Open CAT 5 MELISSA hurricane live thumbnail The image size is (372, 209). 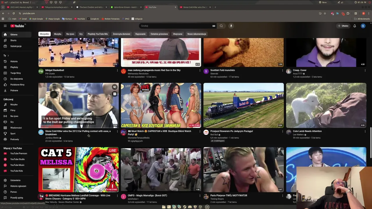point(78,170)
